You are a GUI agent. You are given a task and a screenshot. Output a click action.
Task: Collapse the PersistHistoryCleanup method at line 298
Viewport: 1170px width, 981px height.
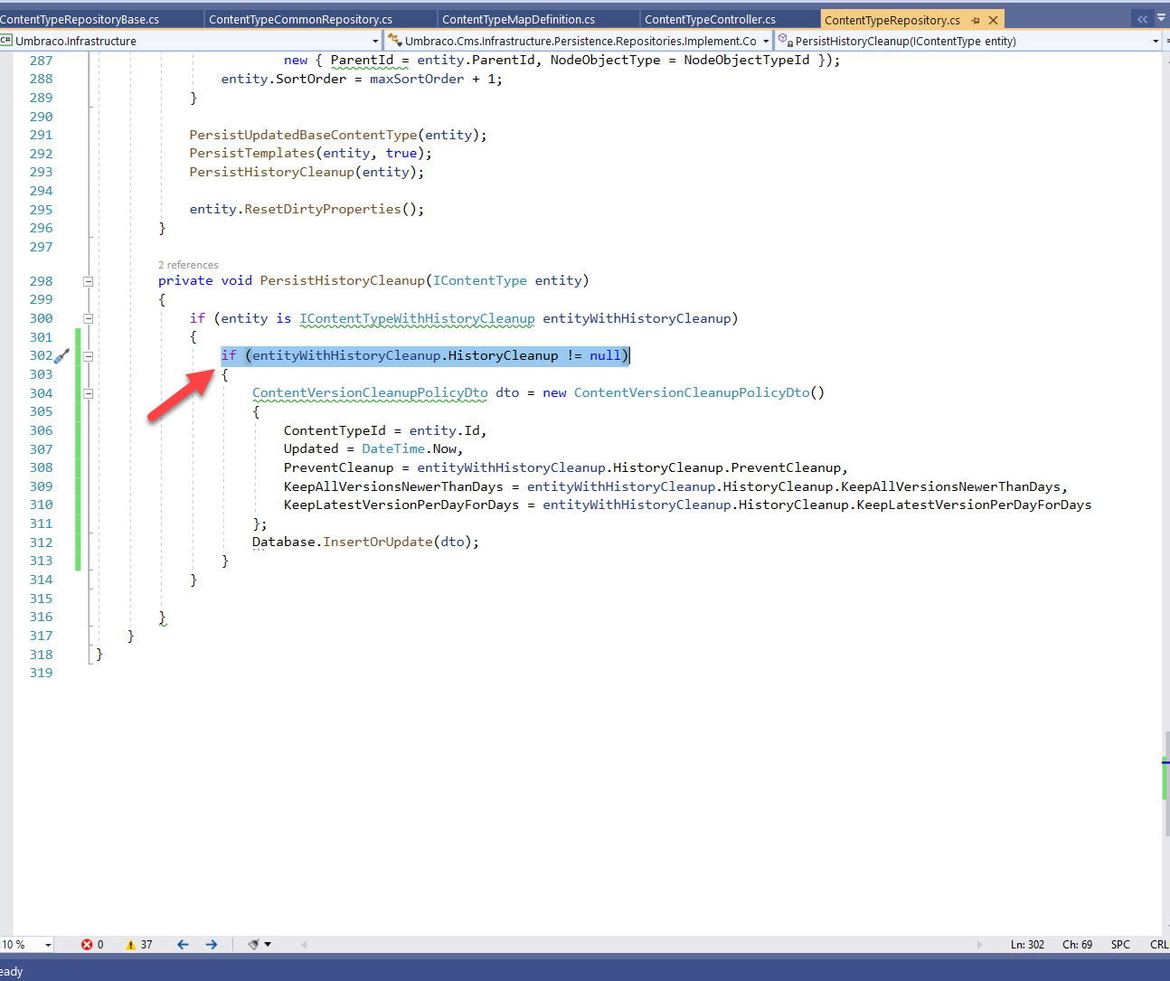click(x=89, y=281)
